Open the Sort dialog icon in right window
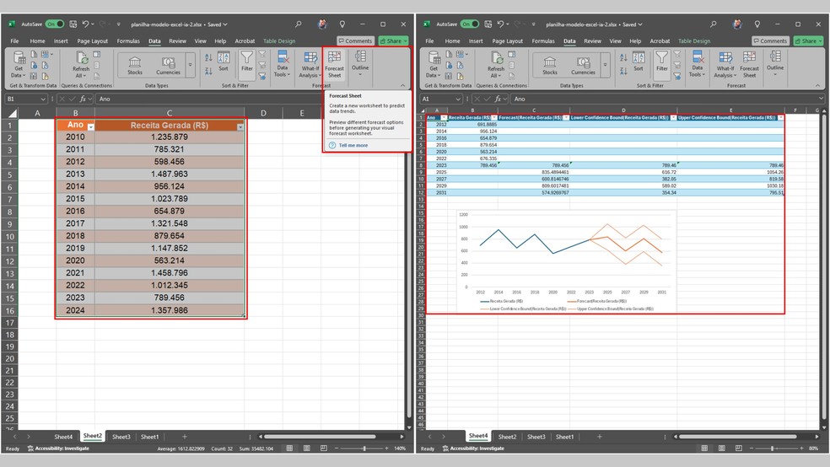The height and width of the screenshot is (467, 830). click(639, 61)
